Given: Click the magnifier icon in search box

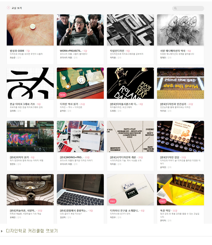Looking at the screenshot, I should click(176, 8).
